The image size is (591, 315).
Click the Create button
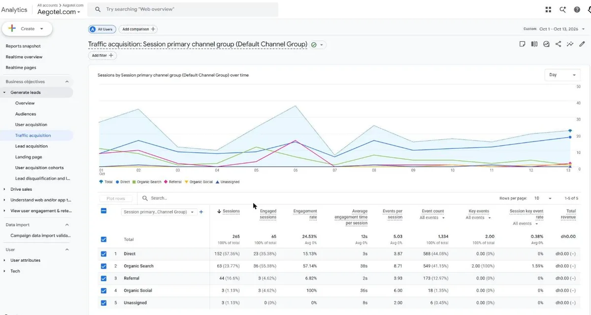27,29
